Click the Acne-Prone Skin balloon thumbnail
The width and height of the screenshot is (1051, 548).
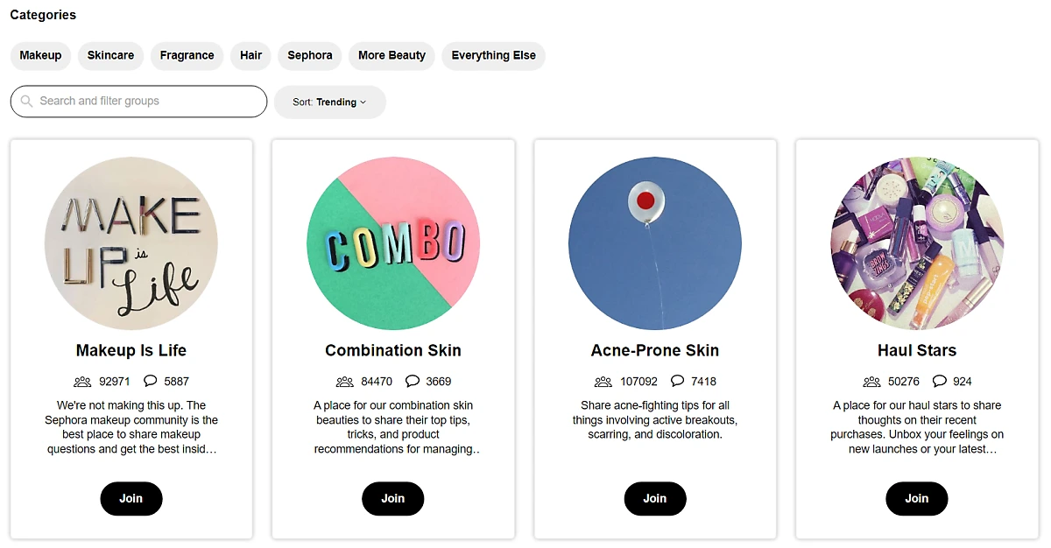point(655,243)
